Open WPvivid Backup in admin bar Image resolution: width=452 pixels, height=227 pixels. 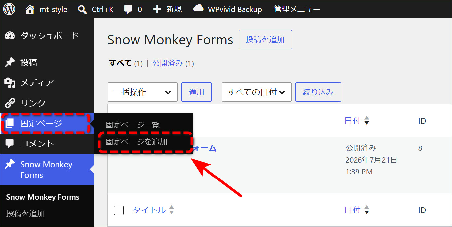click(235, 9)
